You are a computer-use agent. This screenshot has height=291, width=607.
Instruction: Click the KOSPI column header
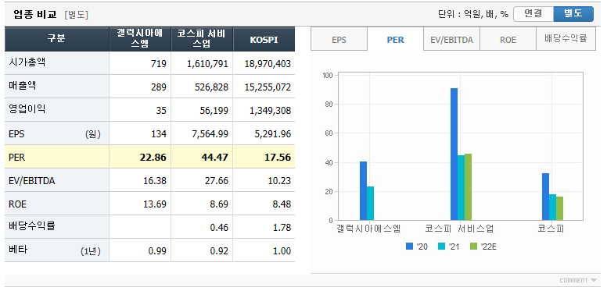[x=264, y=39]
